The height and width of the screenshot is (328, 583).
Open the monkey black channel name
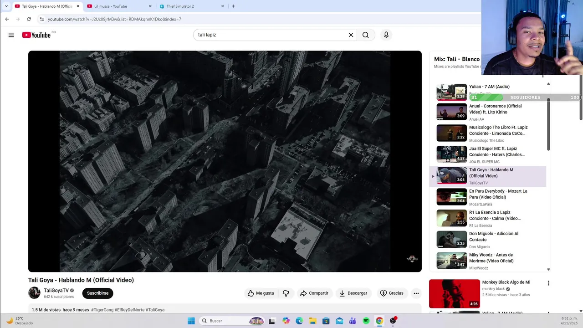click(x=493, y=289)
